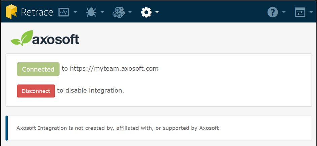The height and width of the screenshot is (146, 317).
Task: Click the Axosoft green leaf logo
Action: click(x=22, y=38)
